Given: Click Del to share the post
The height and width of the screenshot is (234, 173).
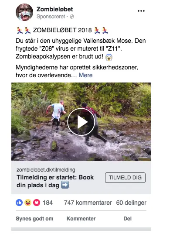Looking at the screenshot, I should (128, 219).
